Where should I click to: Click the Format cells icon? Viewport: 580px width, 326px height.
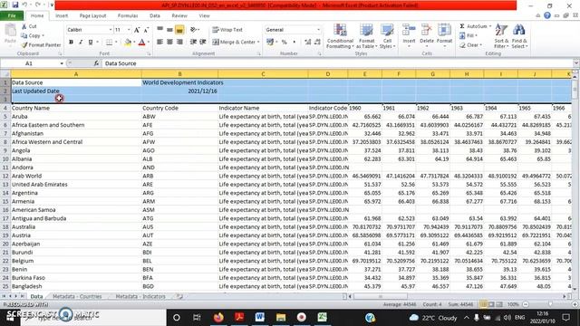point(444,31)
